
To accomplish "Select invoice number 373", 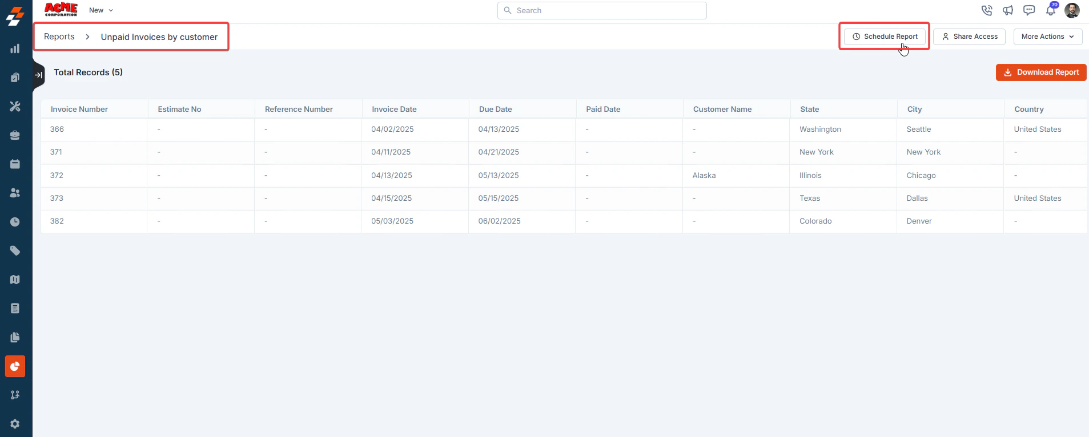I will tap(57, 199).
